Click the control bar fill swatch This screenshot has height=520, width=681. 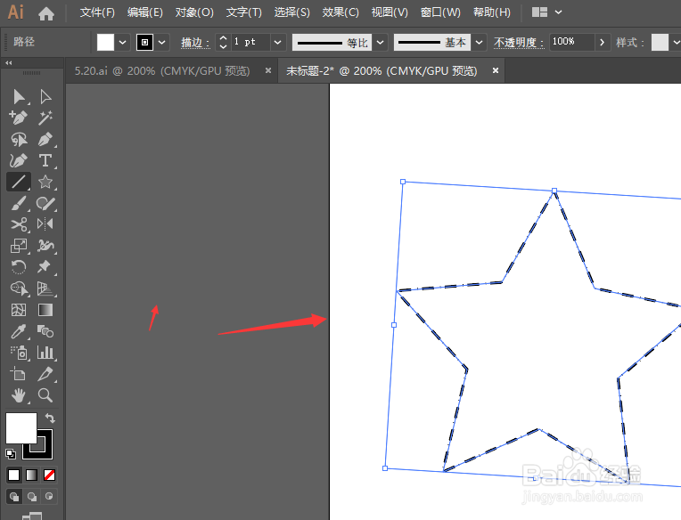point(105,42)
